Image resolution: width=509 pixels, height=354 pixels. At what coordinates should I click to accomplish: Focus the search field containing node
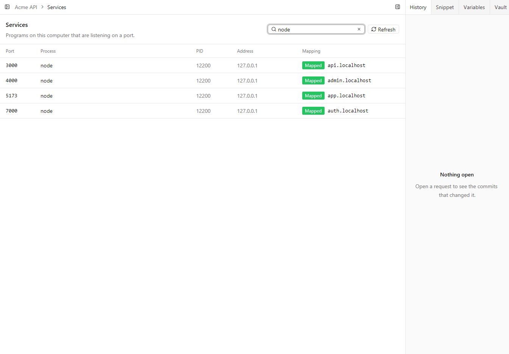tap(316, 29)
